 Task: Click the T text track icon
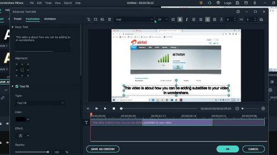coord(87,122)
